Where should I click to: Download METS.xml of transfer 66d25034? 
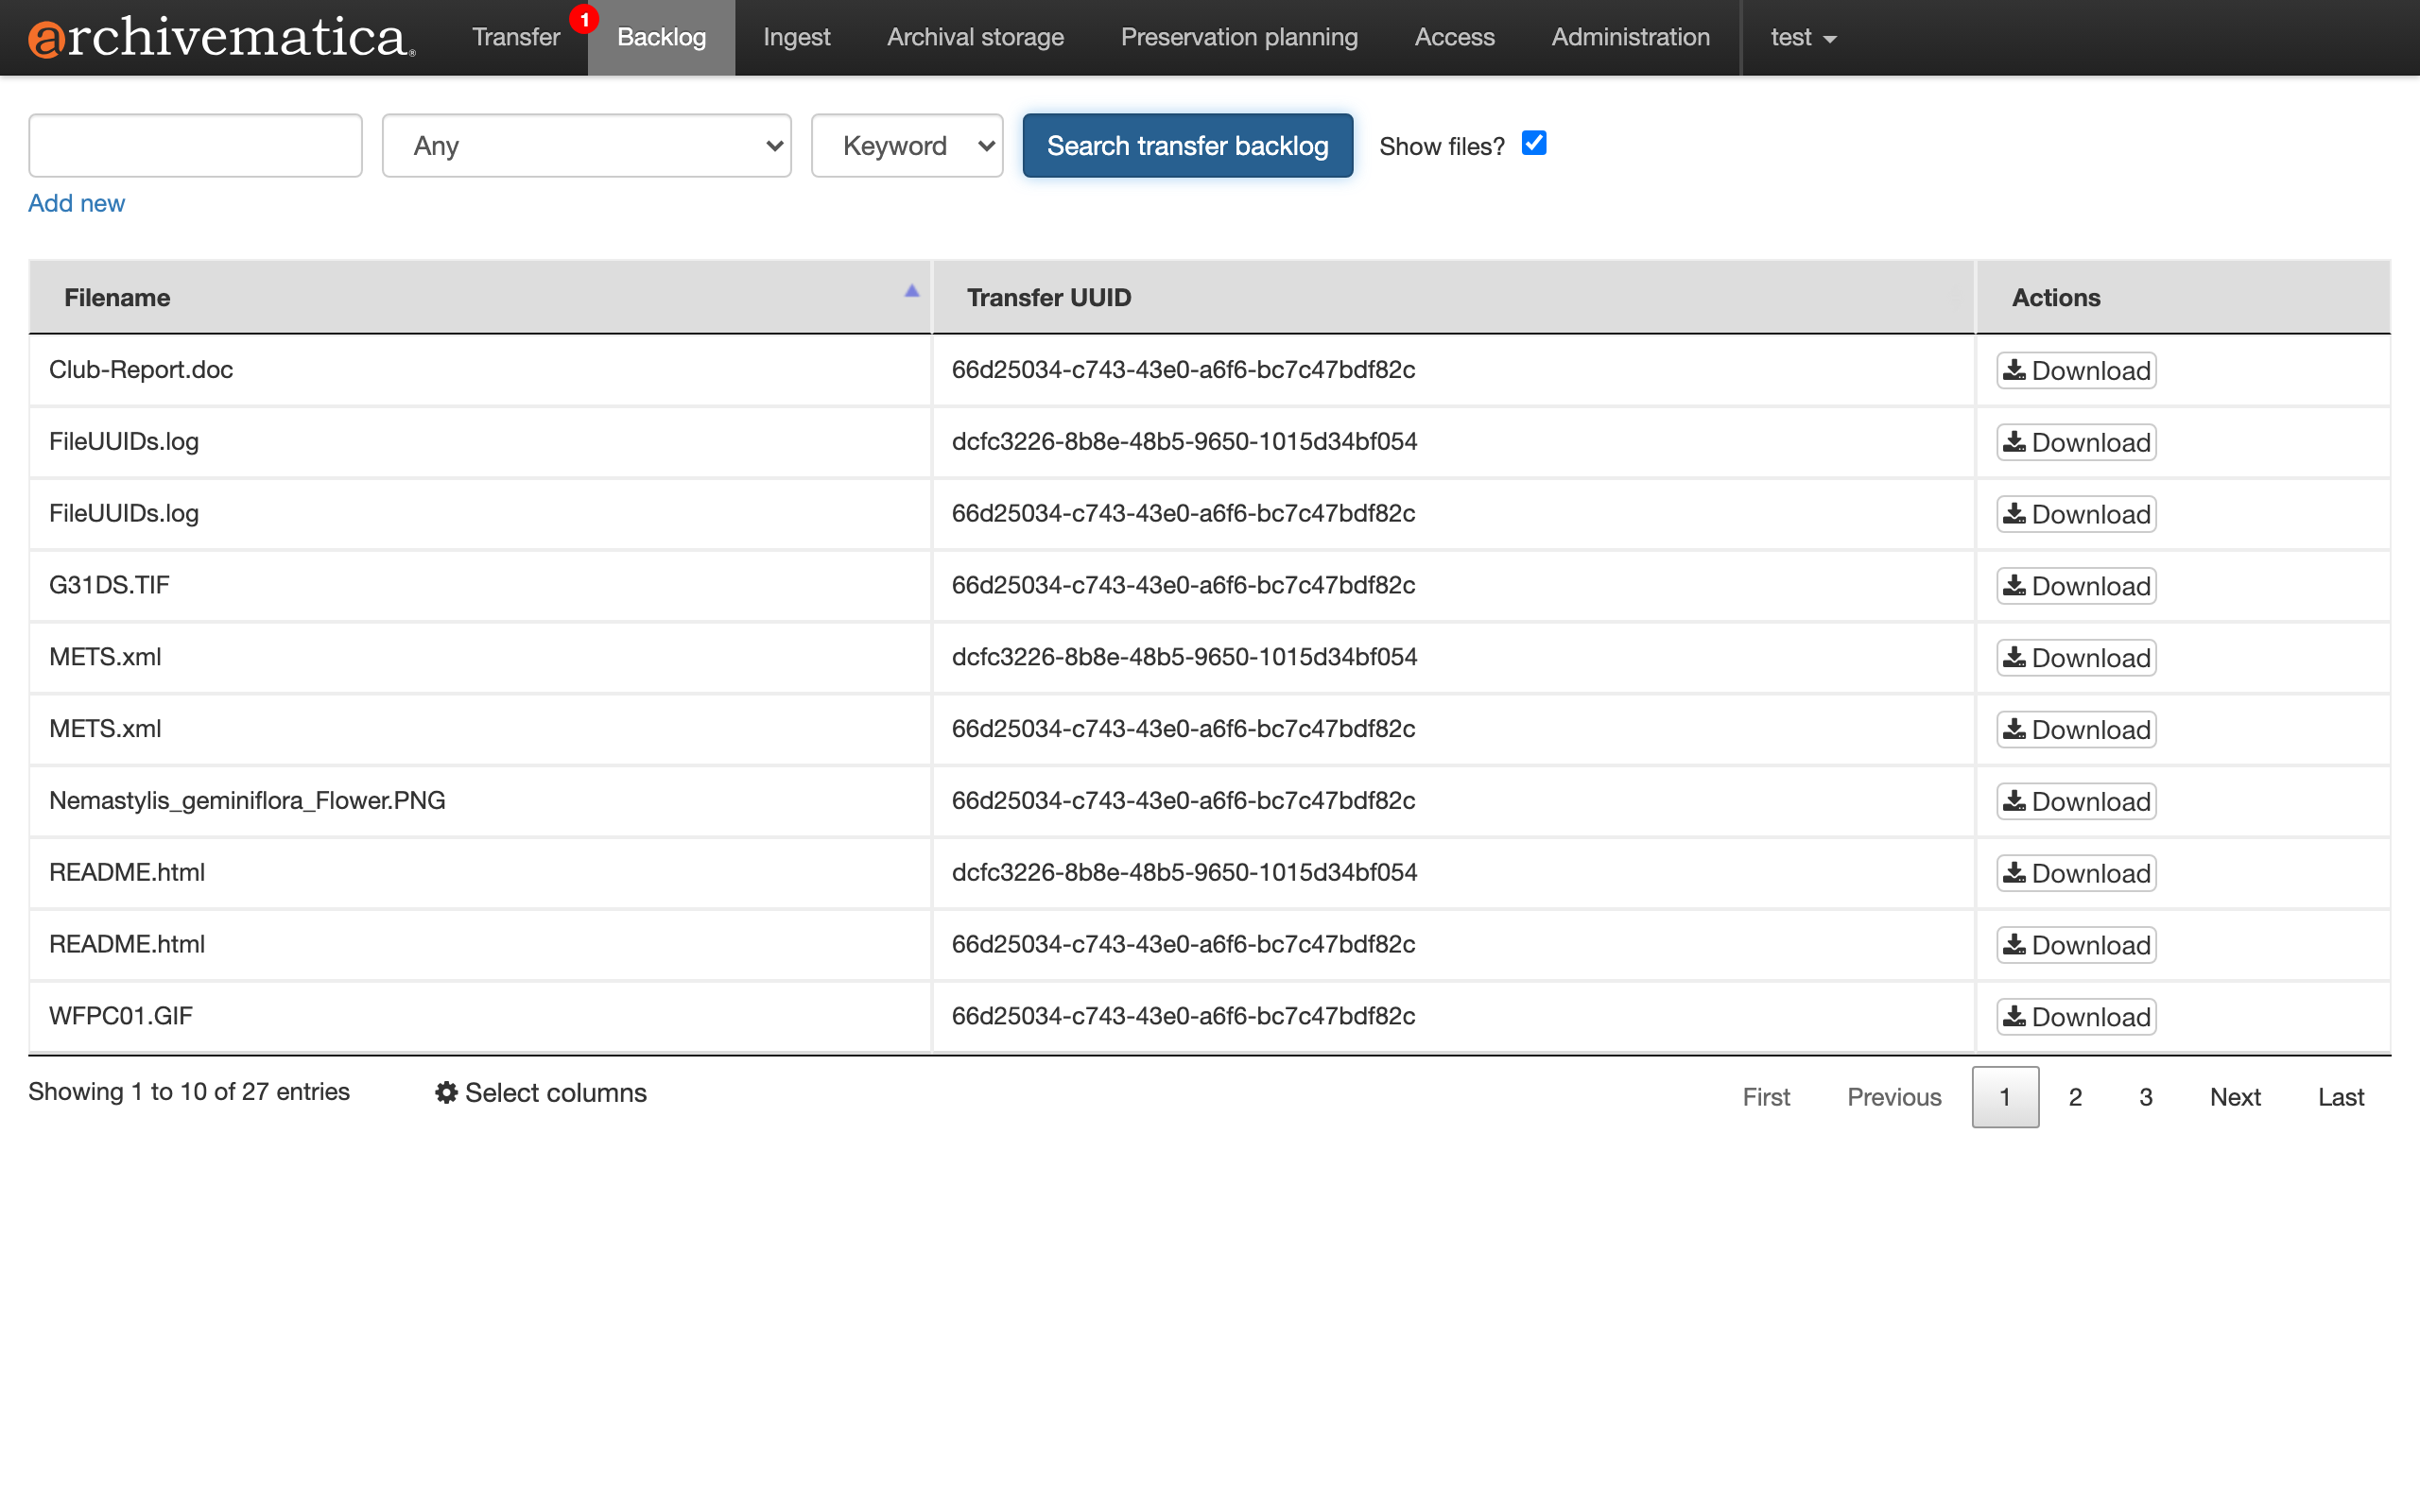[x=2076, y=729]
